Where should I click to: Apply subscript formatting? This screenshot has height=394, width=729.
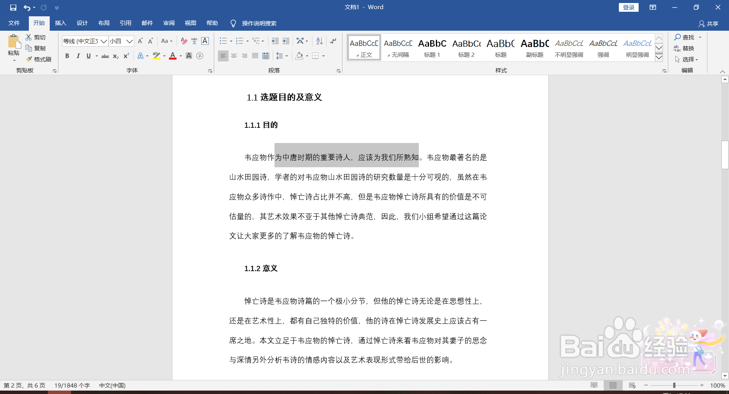click(x=115, y=56)
